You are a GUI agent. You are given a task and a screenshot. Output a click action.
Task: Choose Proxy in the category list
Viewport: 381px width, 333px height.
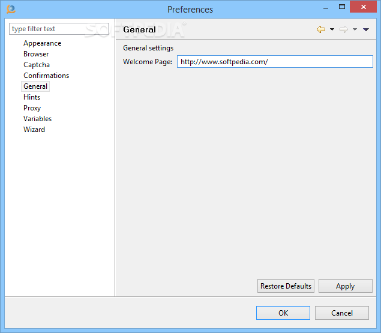(x=32, y=108)
